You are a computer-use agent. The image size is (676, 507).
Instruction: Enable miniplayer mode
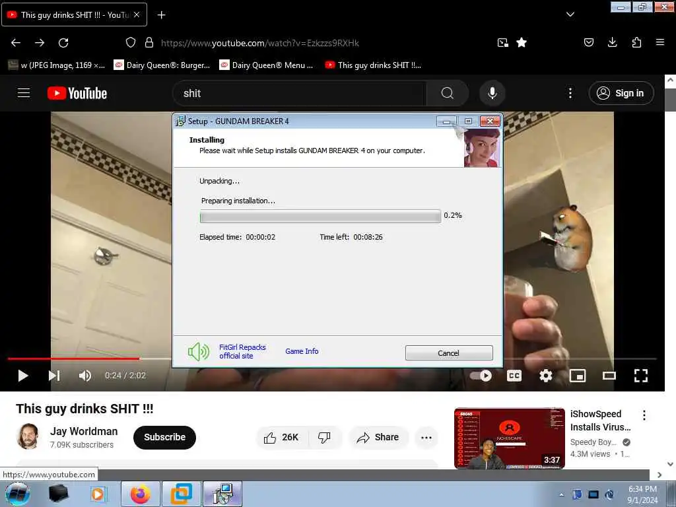[578, 376]
